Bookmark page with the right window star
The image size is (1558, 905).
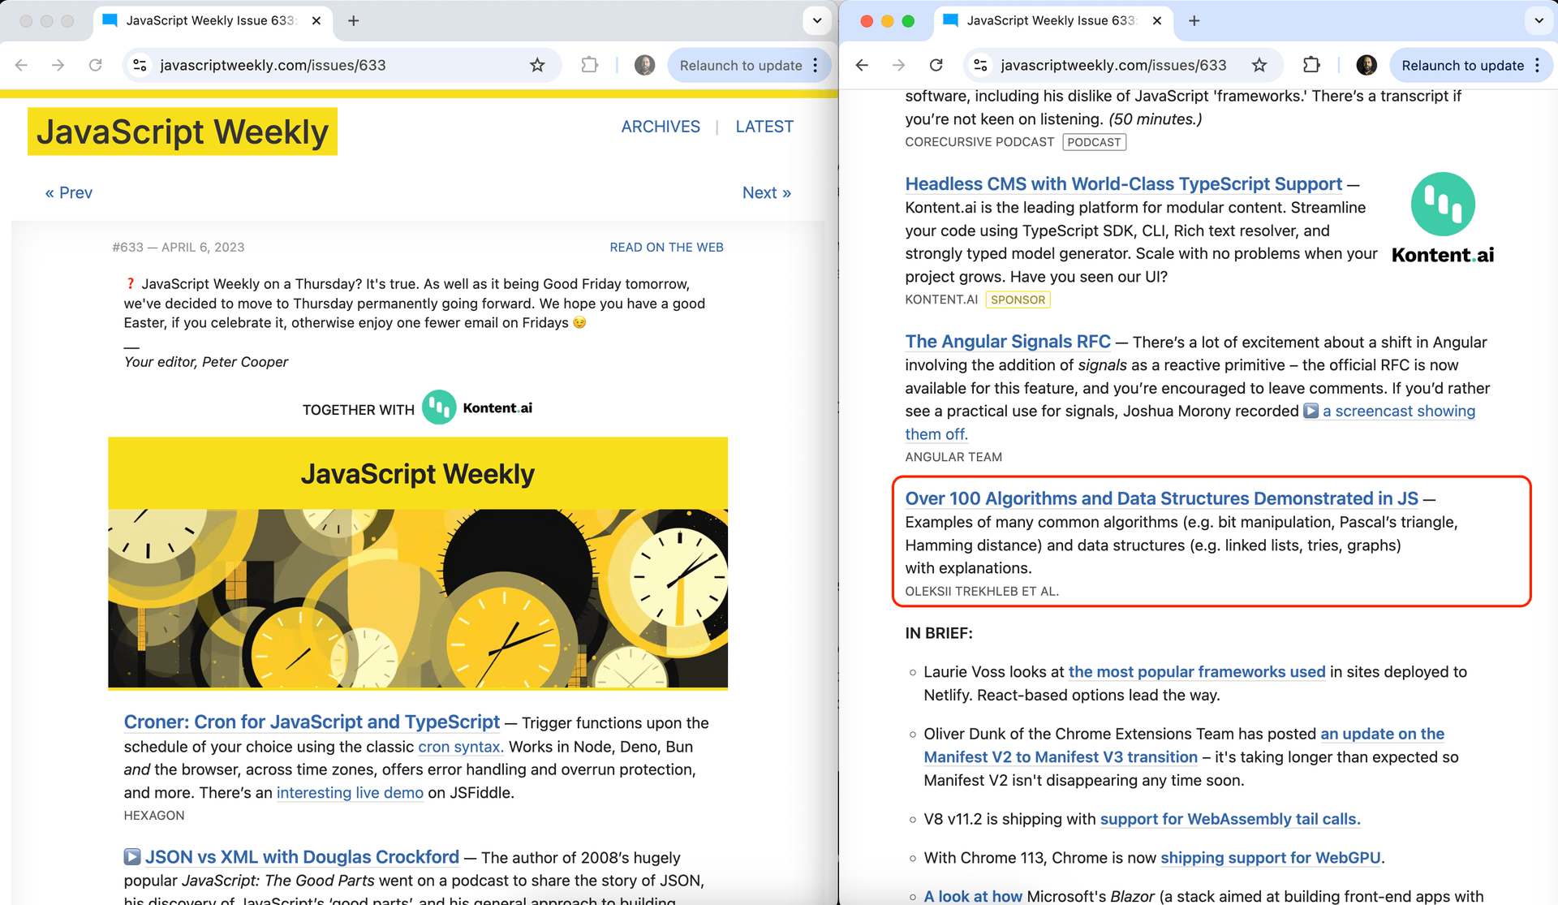pyautogui.click(x=1259, y=65)
